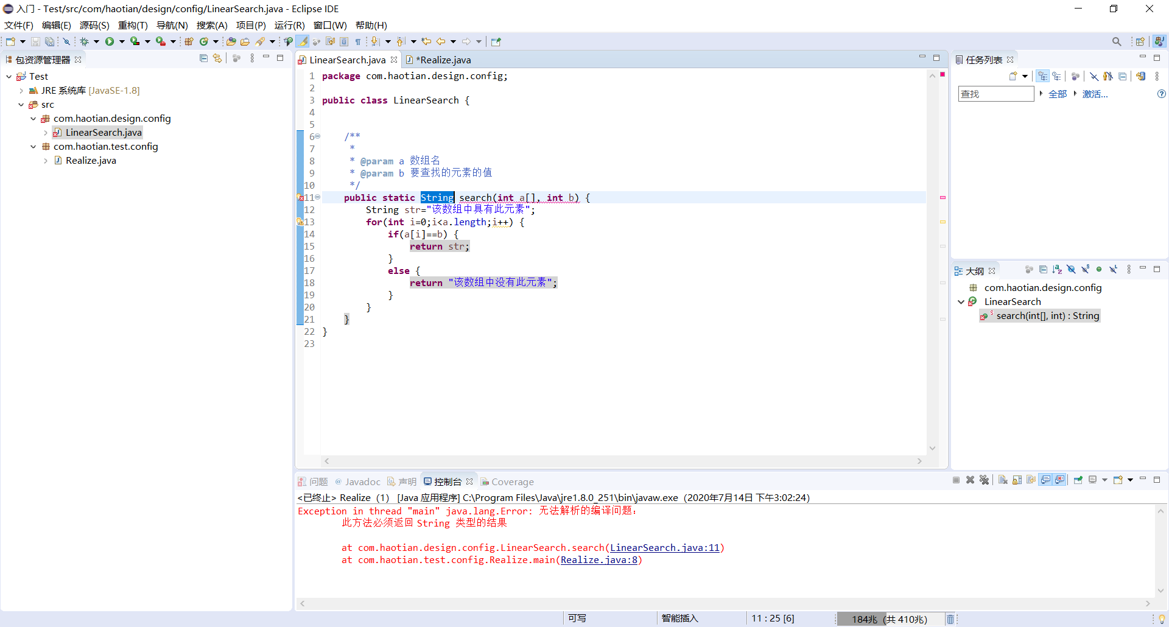Open the 帮助(H) menu
Image resolution: width=1169 pixels, height=627 pixels.
click(371, 26)
